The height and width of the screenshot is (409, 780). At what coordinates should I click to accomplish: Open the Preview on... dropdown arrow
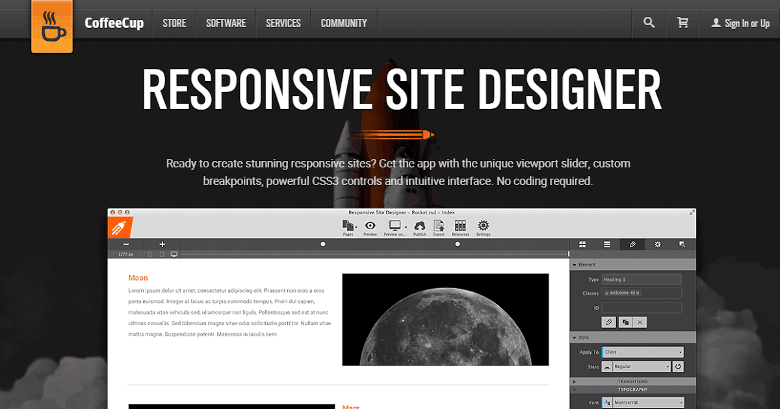pos(406,227)
